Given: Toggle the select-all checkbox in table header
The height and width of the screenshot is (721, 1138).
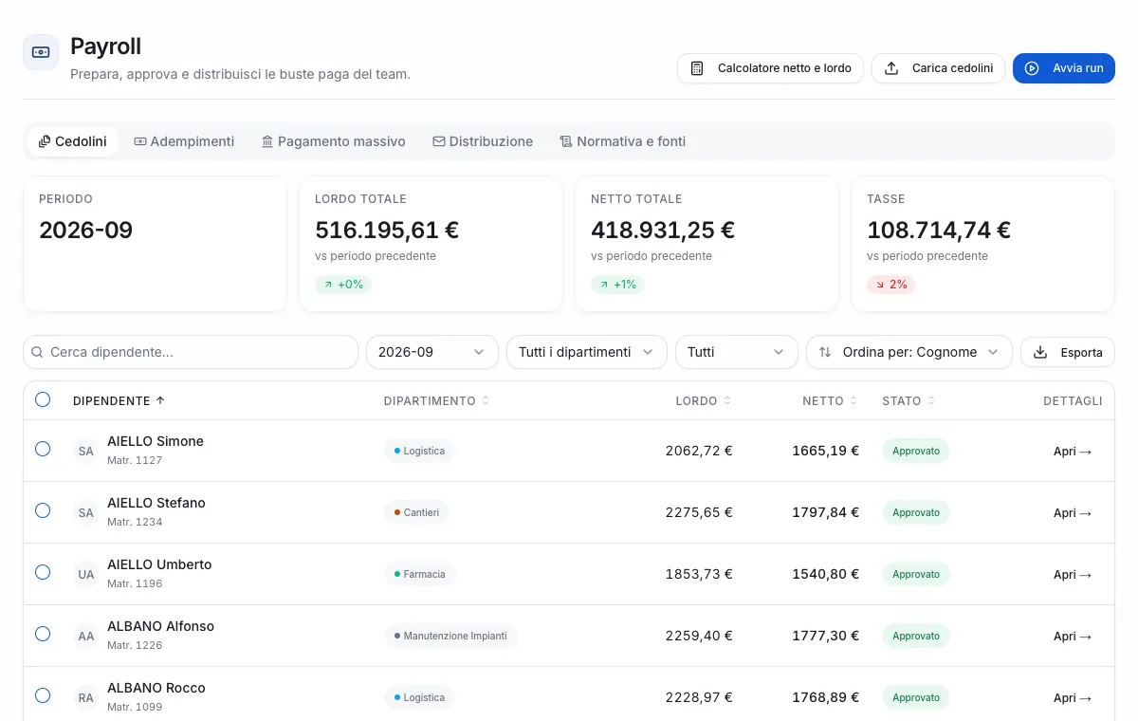Looking at the screenshot, I should coord(43,399).
